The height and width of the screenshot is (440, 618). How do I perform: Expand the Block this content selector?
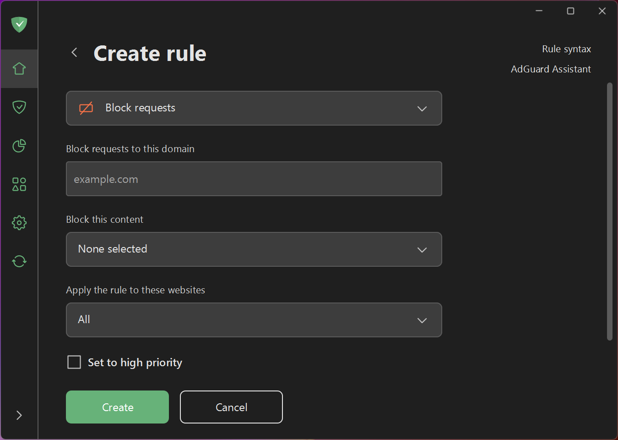(x=254, y=249)
